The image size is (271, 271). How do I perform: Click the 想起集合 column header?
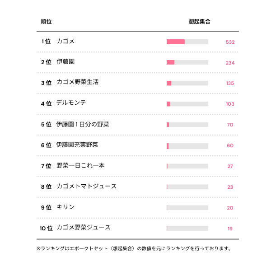pos(199,21)
